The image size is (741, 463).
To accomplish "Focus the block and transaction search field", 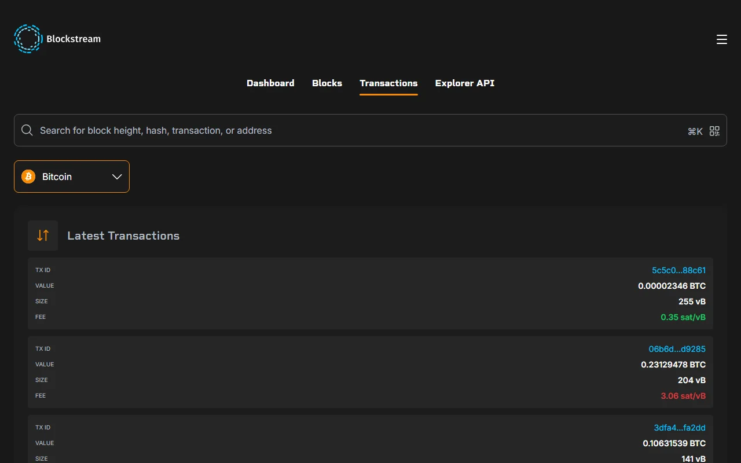I will (x=370, y=130).
